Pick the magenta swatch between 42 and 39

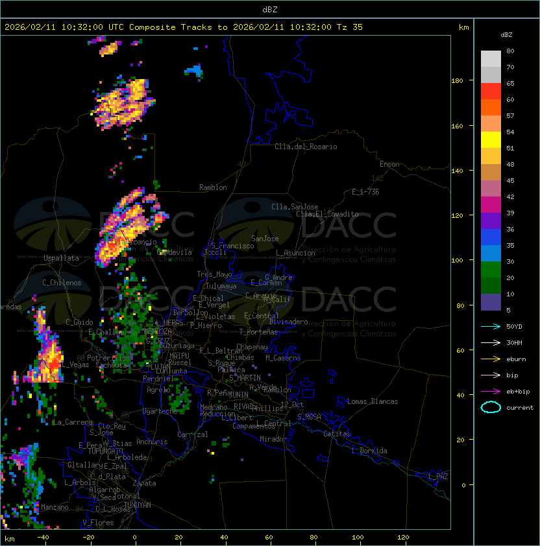491,205
